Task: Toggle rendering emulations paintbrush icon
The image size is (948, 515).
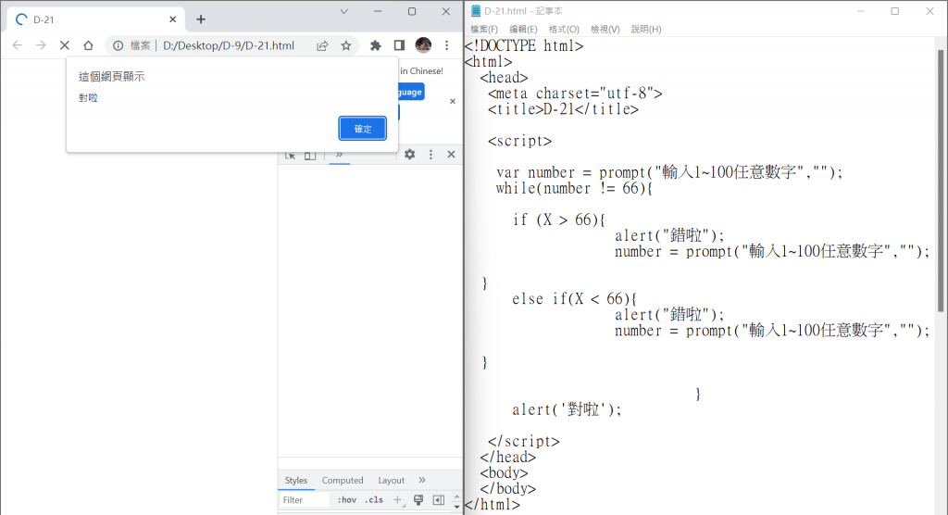Action: (418, 500)
